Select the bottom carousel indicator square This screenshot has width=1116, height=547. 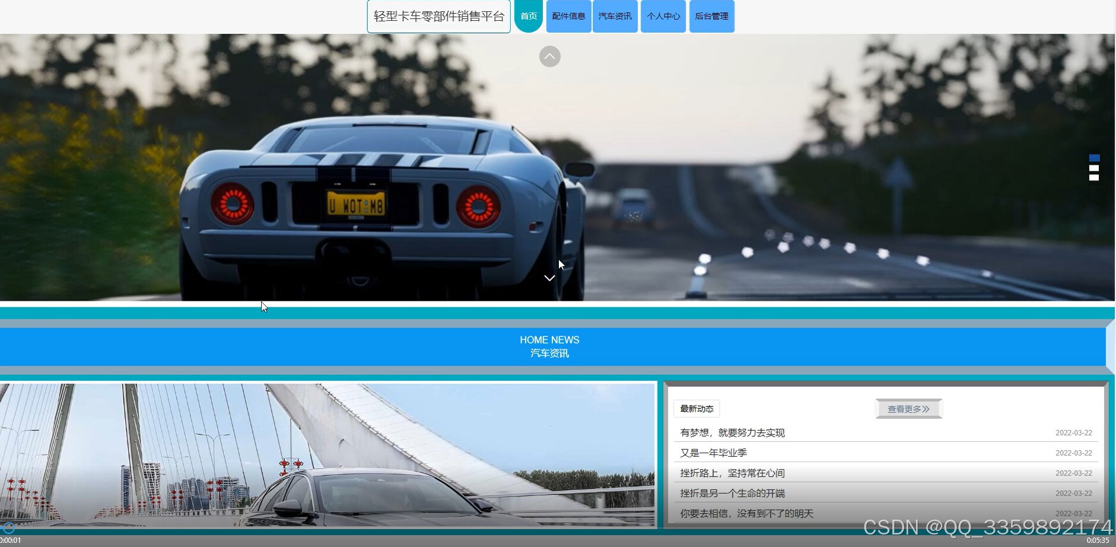[x=1093, y=177]
